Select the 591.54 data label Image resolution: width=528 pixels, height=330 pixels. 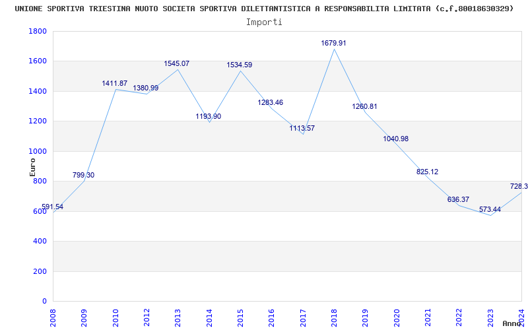coord(53,207)
